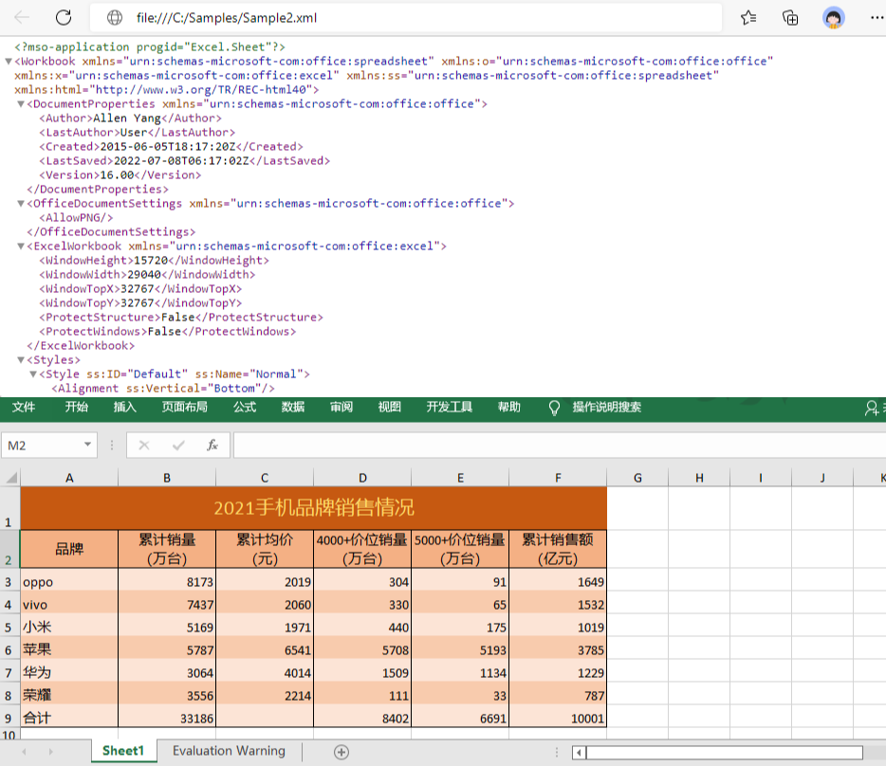Select the Sheet1 tab
Image resolution: width=886 pixels, height=766 pixels.
(123, 751)
